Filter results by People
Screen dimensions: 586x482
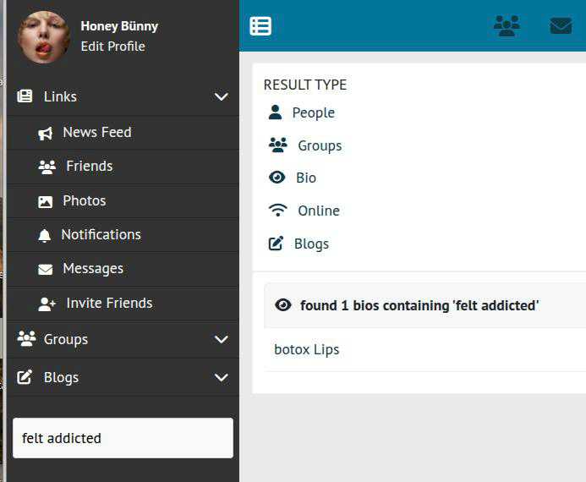313,112
